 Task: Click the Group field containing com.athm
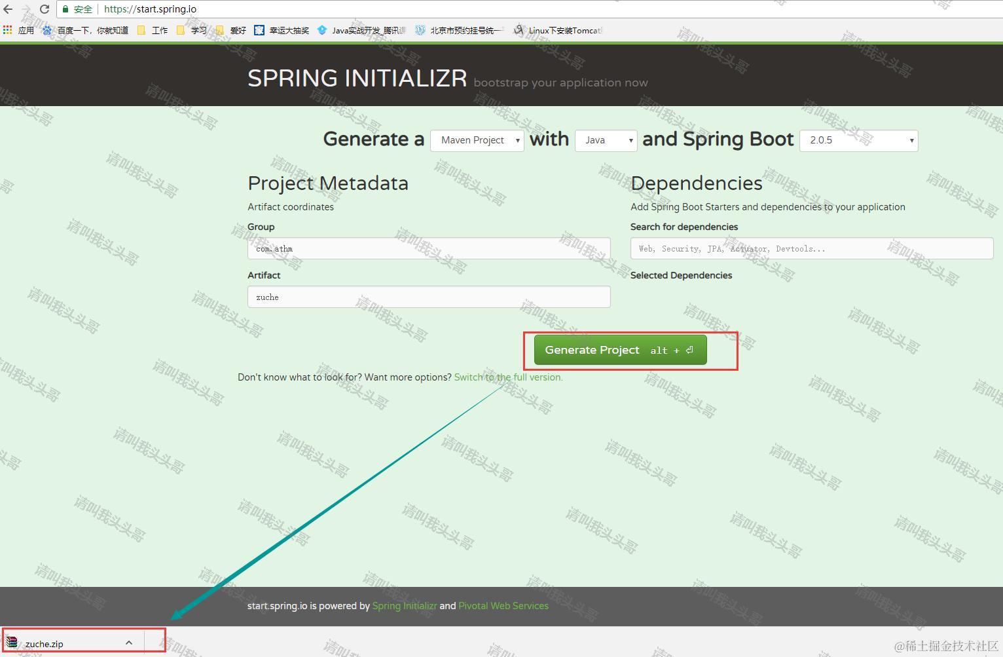tap(428, 248)
